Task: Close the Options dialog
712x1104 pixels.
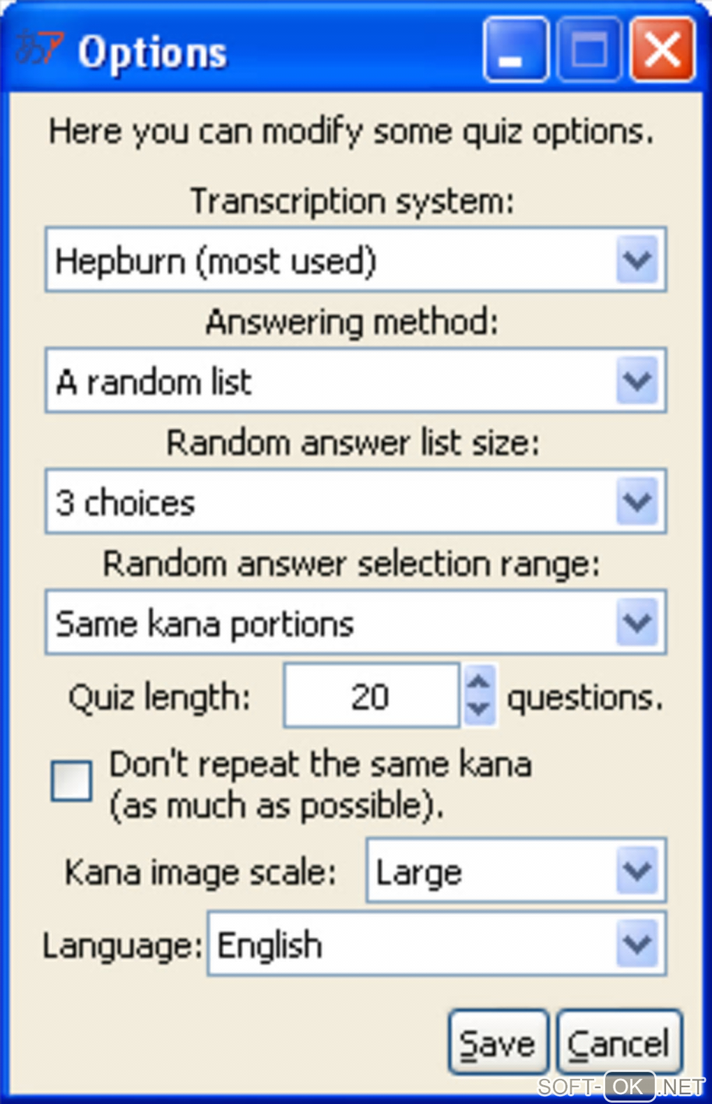Action: (662, 51)
